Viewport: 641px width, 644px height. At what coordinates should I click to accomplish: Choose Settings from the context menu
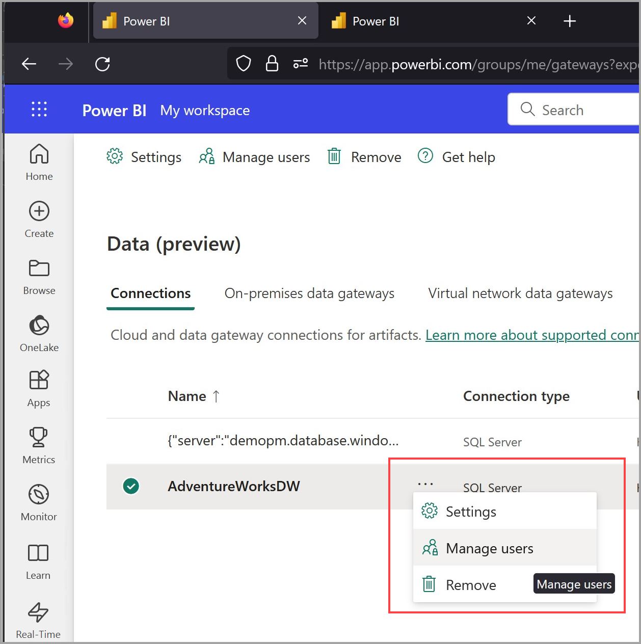tap(504, 511)
